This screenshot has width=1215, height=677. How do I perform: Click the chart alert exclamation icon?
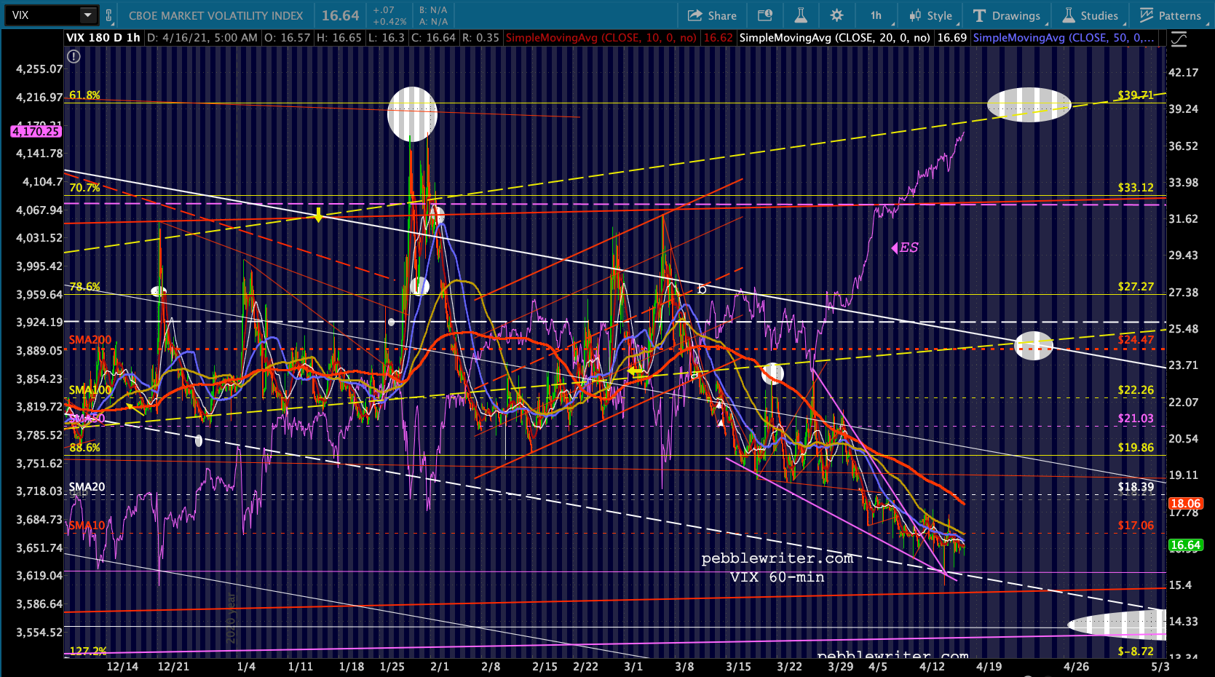point(74,56)
